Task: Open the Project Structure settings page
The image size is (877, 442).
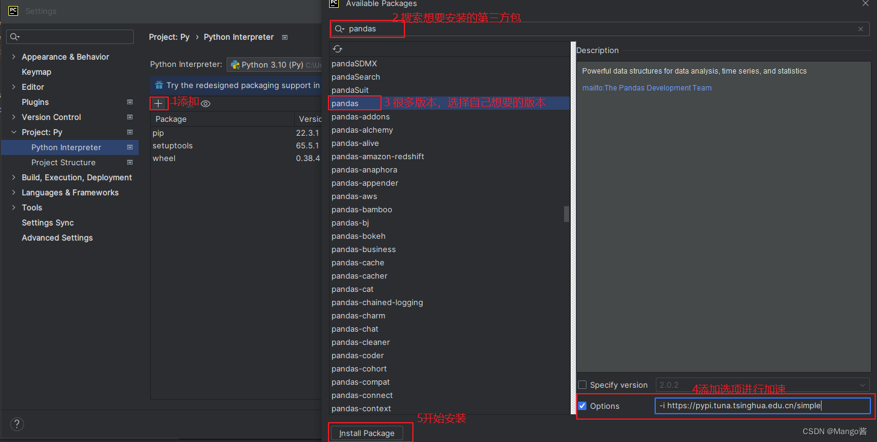Action: coord(63,162)
